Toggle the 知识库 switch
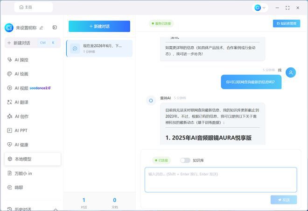Viewport: 308px width, 211px height. (185, 160)
